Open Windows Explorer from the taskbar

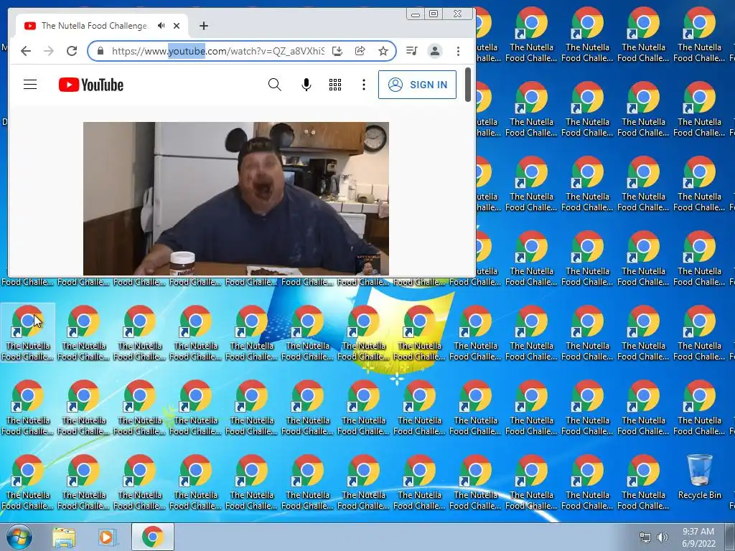tap(64, 537)
